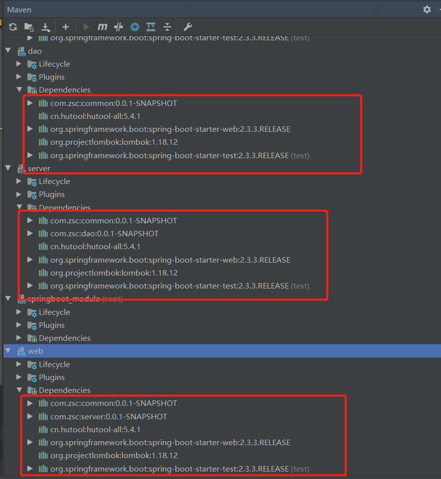Image resolution: width=441 pixels, height=479 pixels.
Task: Reload all Maven projects
Action: tap(13, 27)
